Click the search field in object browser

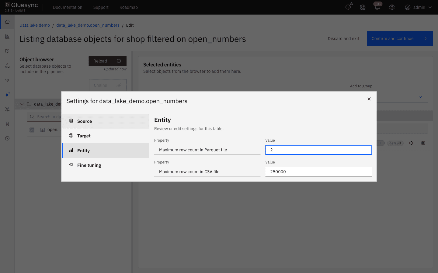pos(44,117)
